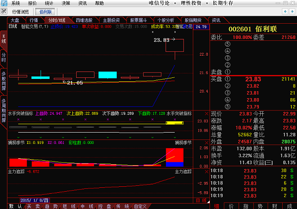The image size is (297, 209).
Task: Click the 总量 value 52662
Action: 245,135
